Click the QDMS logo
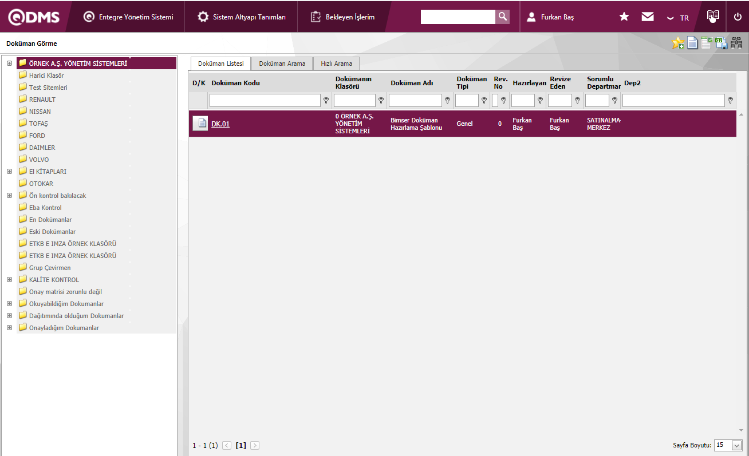Image resolution: width=749 pixels, height=456 pixels. coord(34,17)
